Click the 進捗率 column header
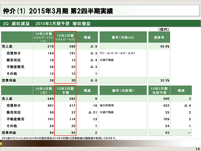The image size is (201, 151). pos(159,37)
